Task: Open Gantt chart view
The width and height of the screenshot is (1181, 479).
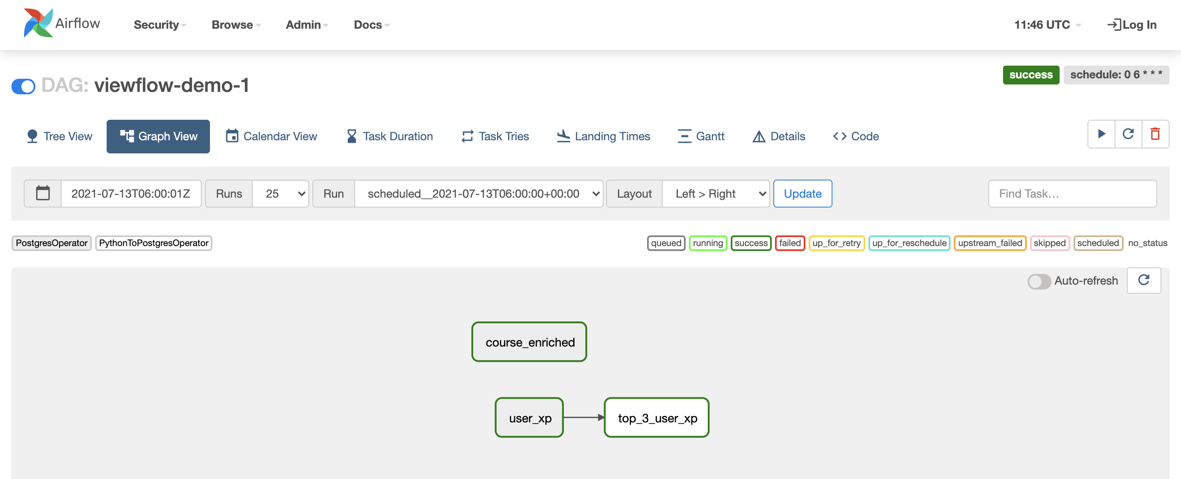Action: [x=701, y=136]
